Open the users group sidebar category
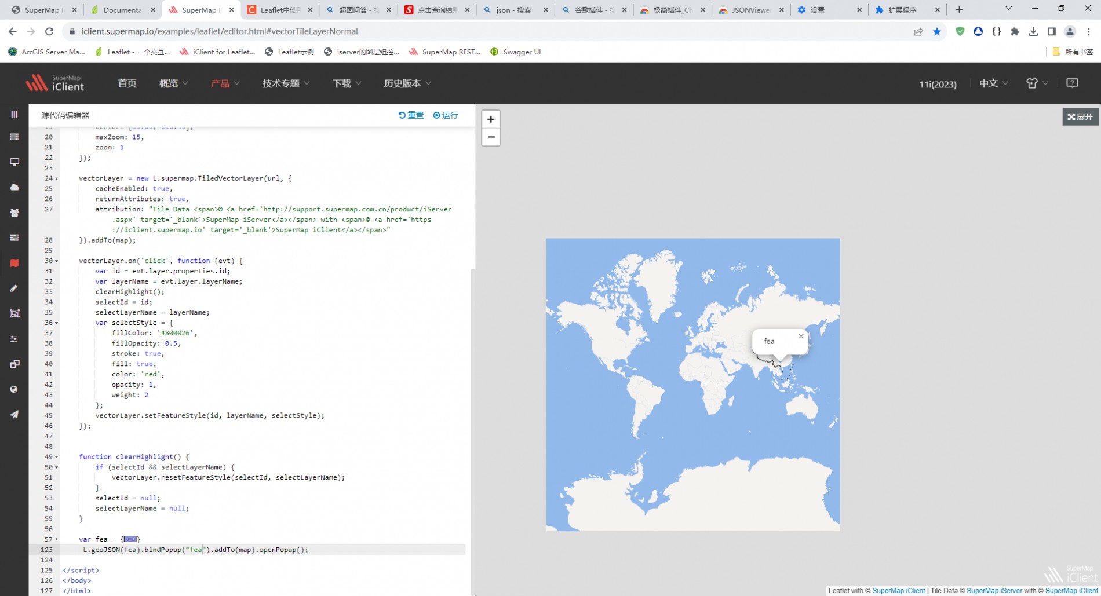 coord(14,213)
